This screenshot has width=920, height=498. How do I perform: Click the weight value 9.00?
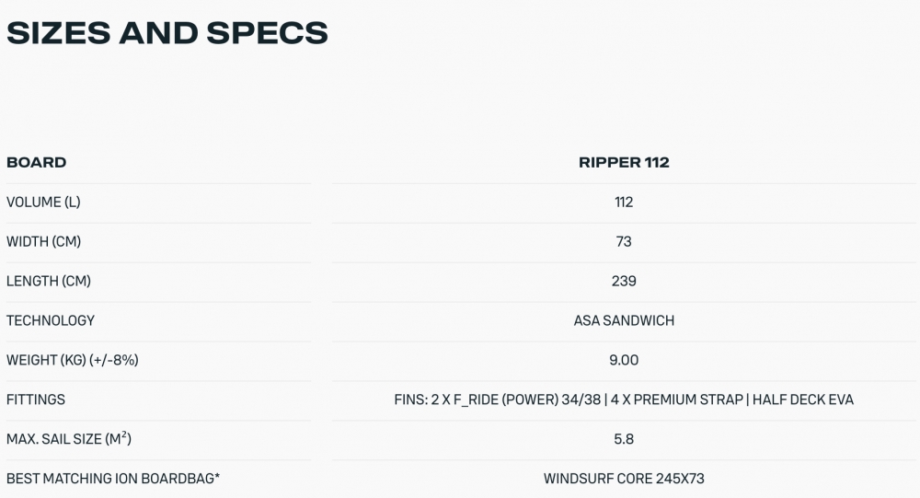point(624,361)
